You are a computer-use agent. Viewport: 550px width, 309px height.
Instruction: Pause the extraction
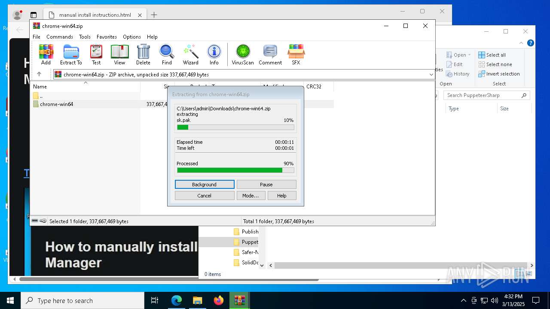(x=266, y=185)
